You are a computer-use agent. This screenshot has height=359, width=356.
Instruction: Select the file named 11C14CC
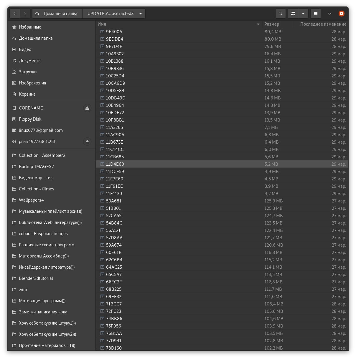pos(115,149)
